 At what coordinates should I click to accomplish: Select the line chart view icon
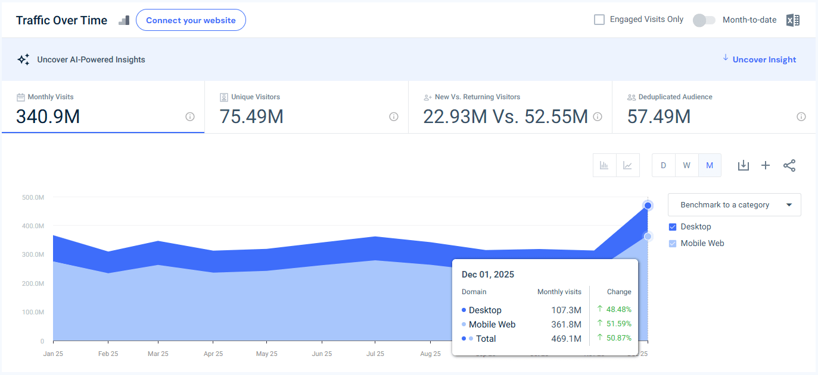(627, 165)
